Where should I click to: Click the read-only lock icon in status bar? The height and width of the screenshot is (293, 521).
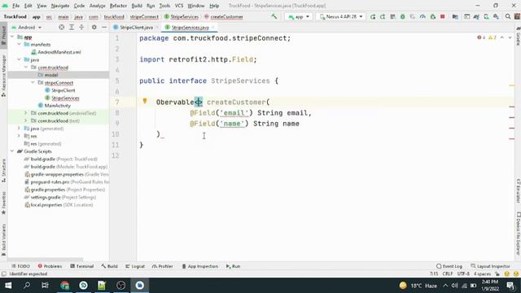point(497,274)
